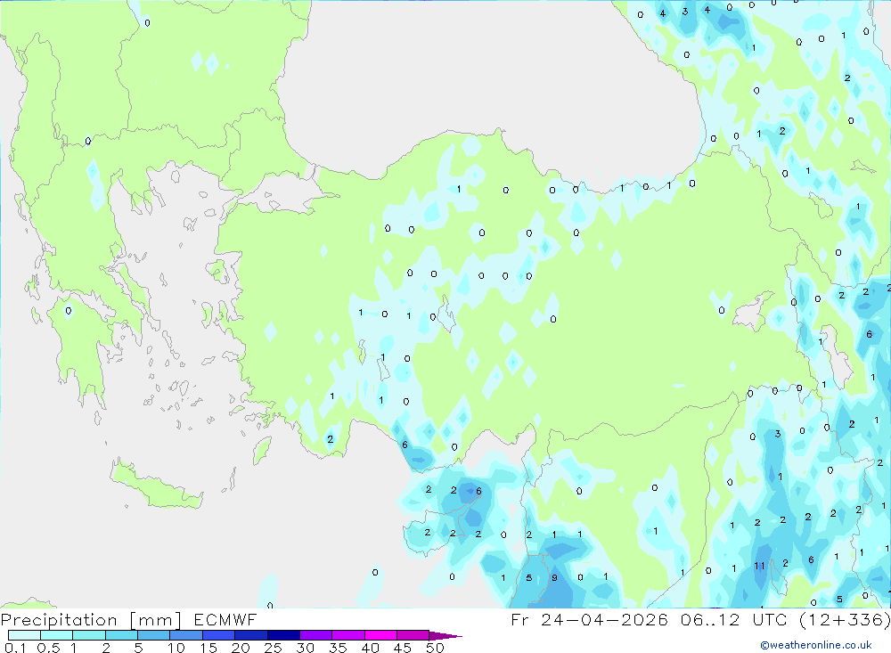Click the '50' legend label
Image resolution: width=891 pixels, height=653 pixels.
[x=435, y=648]
